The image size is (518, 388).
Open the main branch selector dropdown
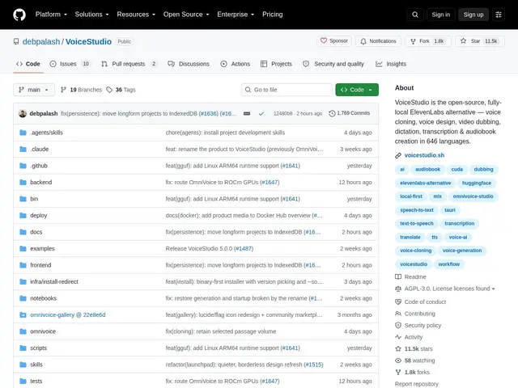point(34,90)
